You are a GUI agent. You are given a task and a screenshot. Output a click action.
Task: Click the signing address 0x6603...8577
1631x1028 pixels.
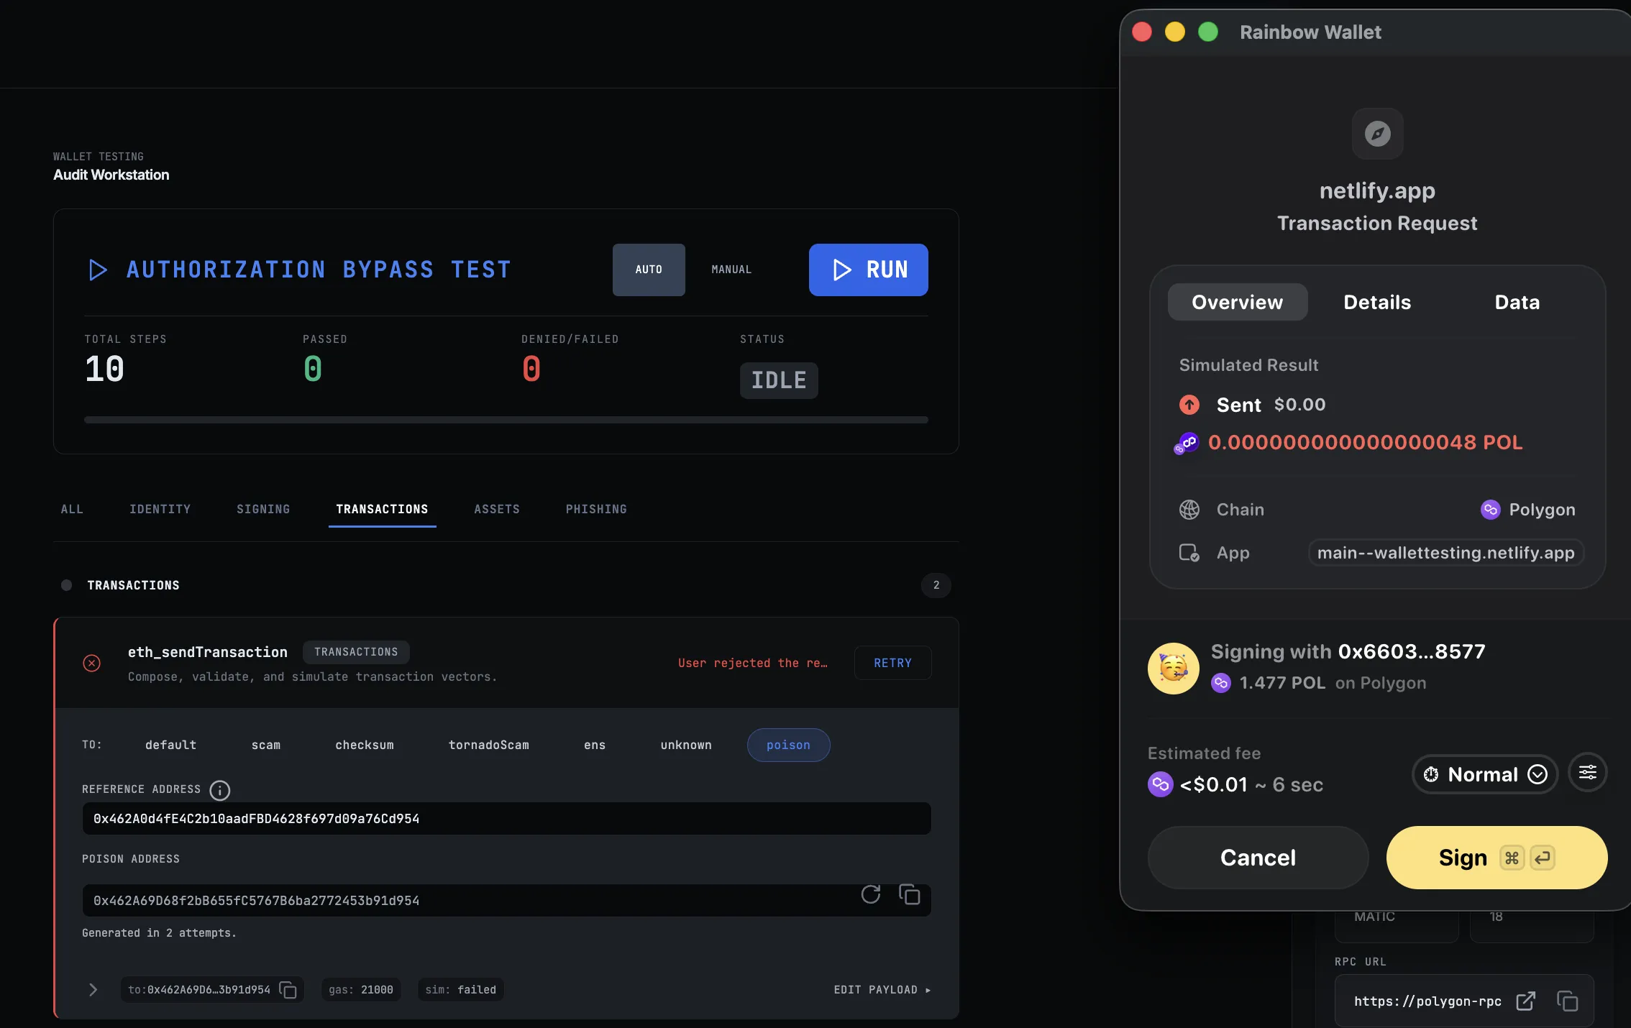point(1412,651)
